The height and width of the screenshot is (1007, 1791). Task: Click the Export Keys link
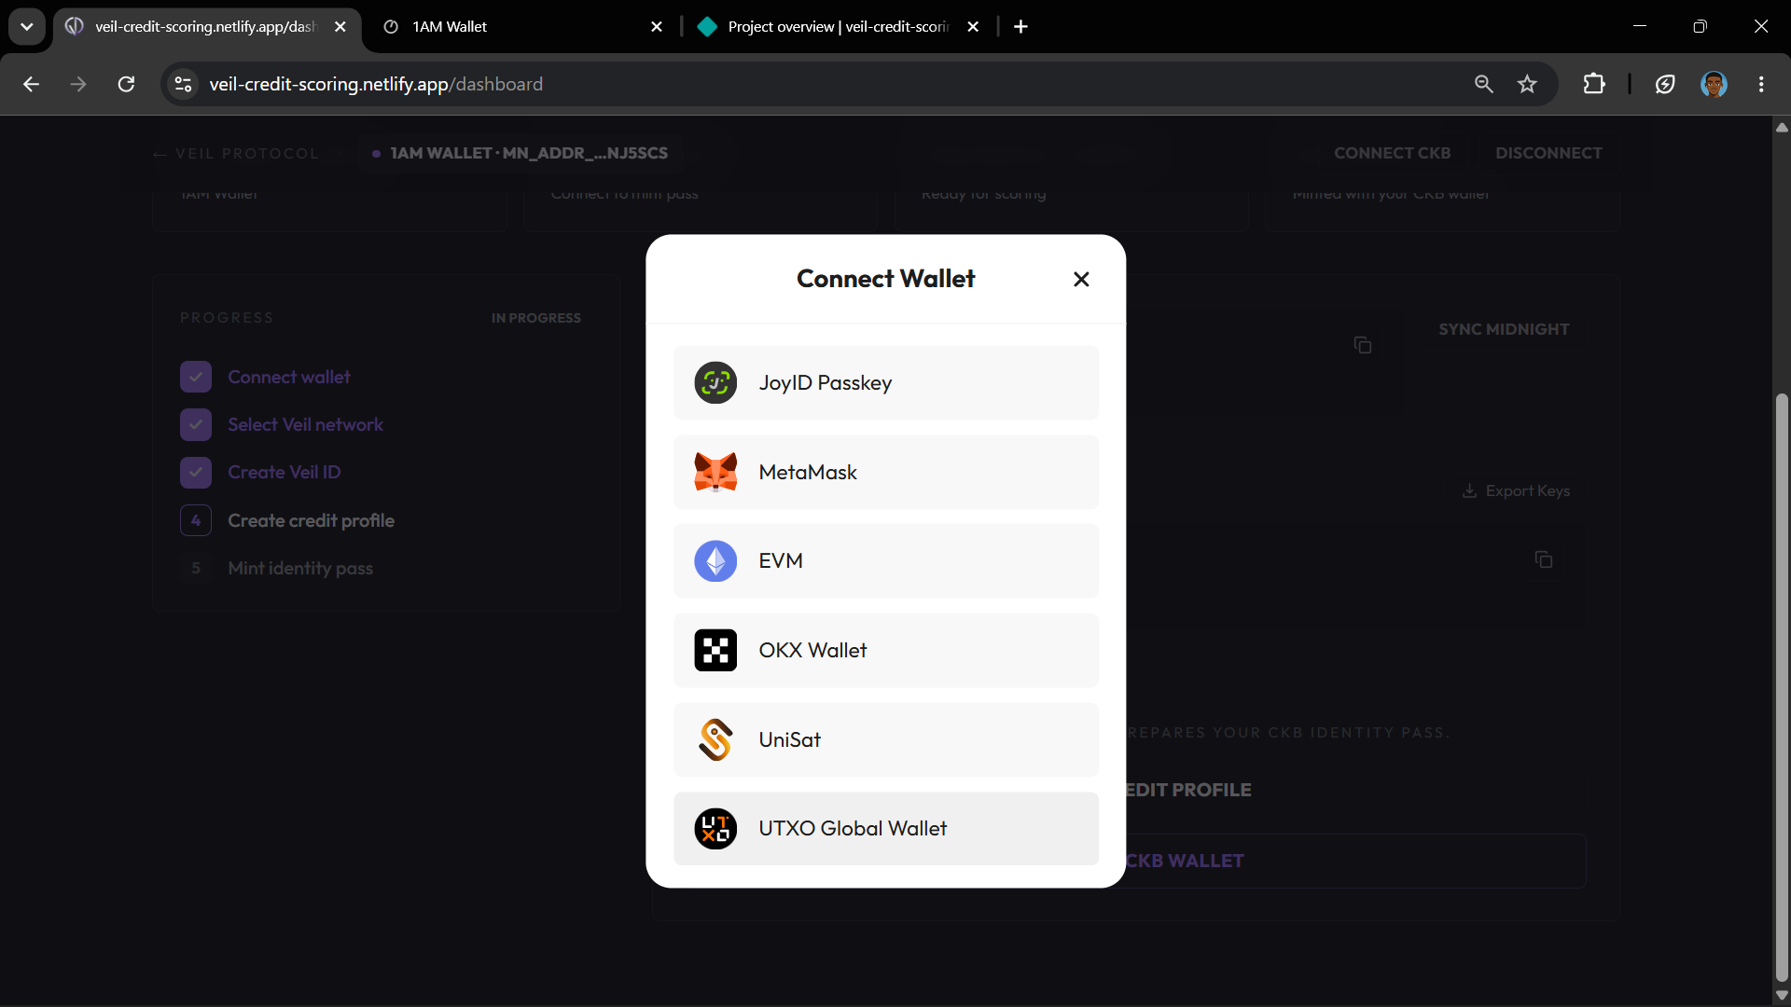pyautogui.click(x=1516, y=490)
